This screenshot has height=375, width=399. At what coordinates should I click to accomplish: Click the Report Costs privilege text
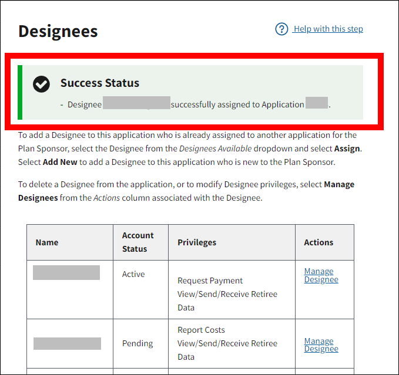point(201,330)
